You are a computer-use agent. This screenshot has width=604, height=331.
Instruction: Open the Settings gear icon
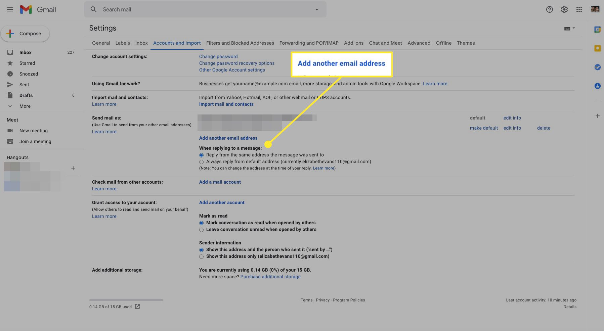(564, 9)
